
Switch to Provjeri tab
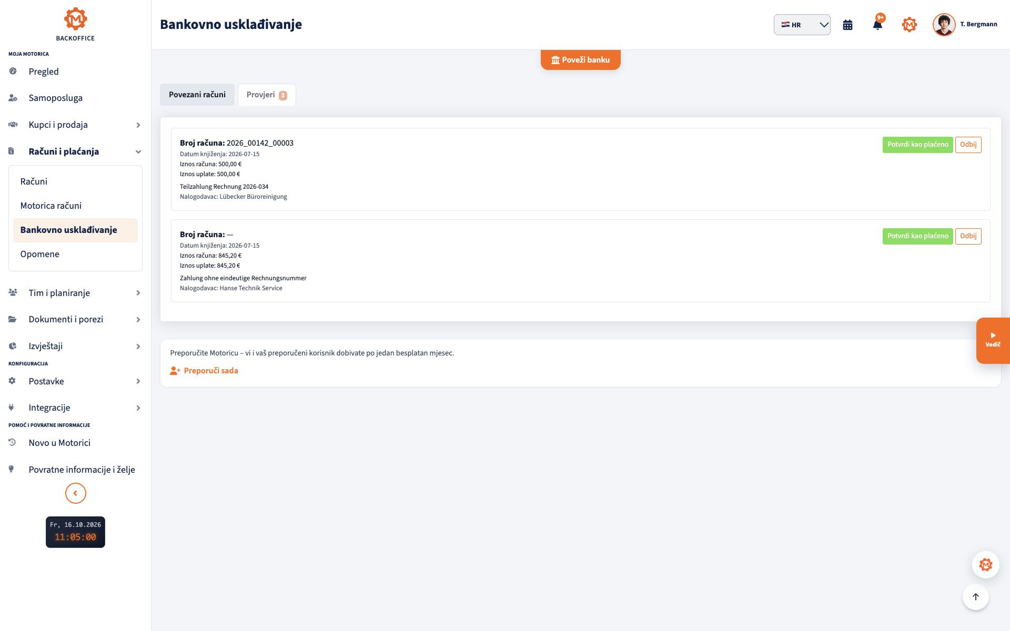pos(267,95)
